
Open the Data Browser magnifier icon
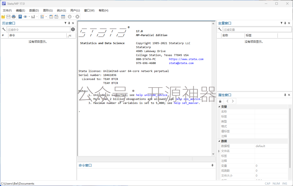pyautogui.click(x=56, y=17)
